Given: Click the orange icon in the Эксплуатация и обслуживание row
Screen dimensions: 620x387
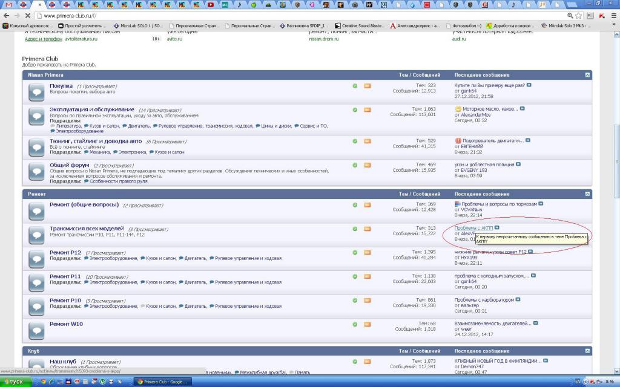Looking at the screenshot, I should [x=368, y=109].
